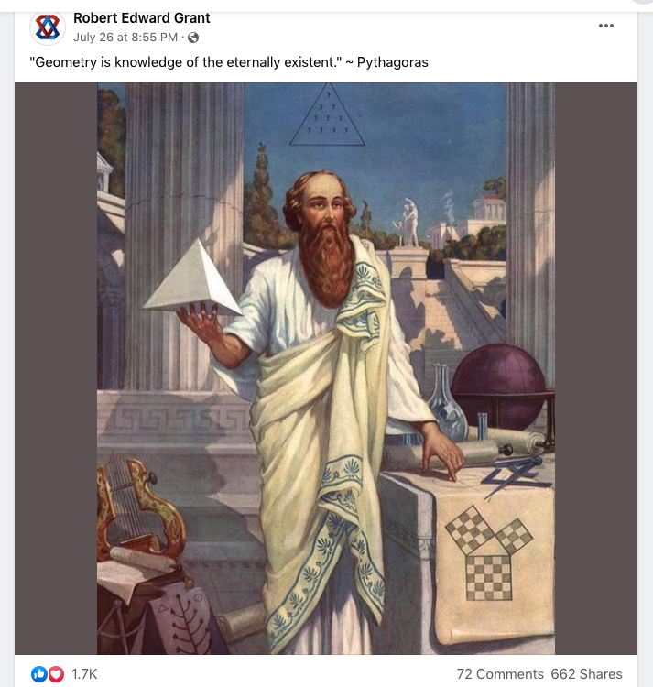Click the blue thumbs-up Like reaction icon
653x687 pixels.
[x=39, y=674]
